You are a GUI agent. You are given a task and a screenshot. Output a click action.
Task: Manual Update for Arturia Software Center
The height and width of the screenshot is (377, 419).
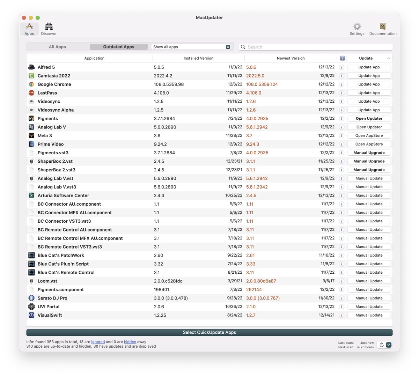(x=369, y=195)
